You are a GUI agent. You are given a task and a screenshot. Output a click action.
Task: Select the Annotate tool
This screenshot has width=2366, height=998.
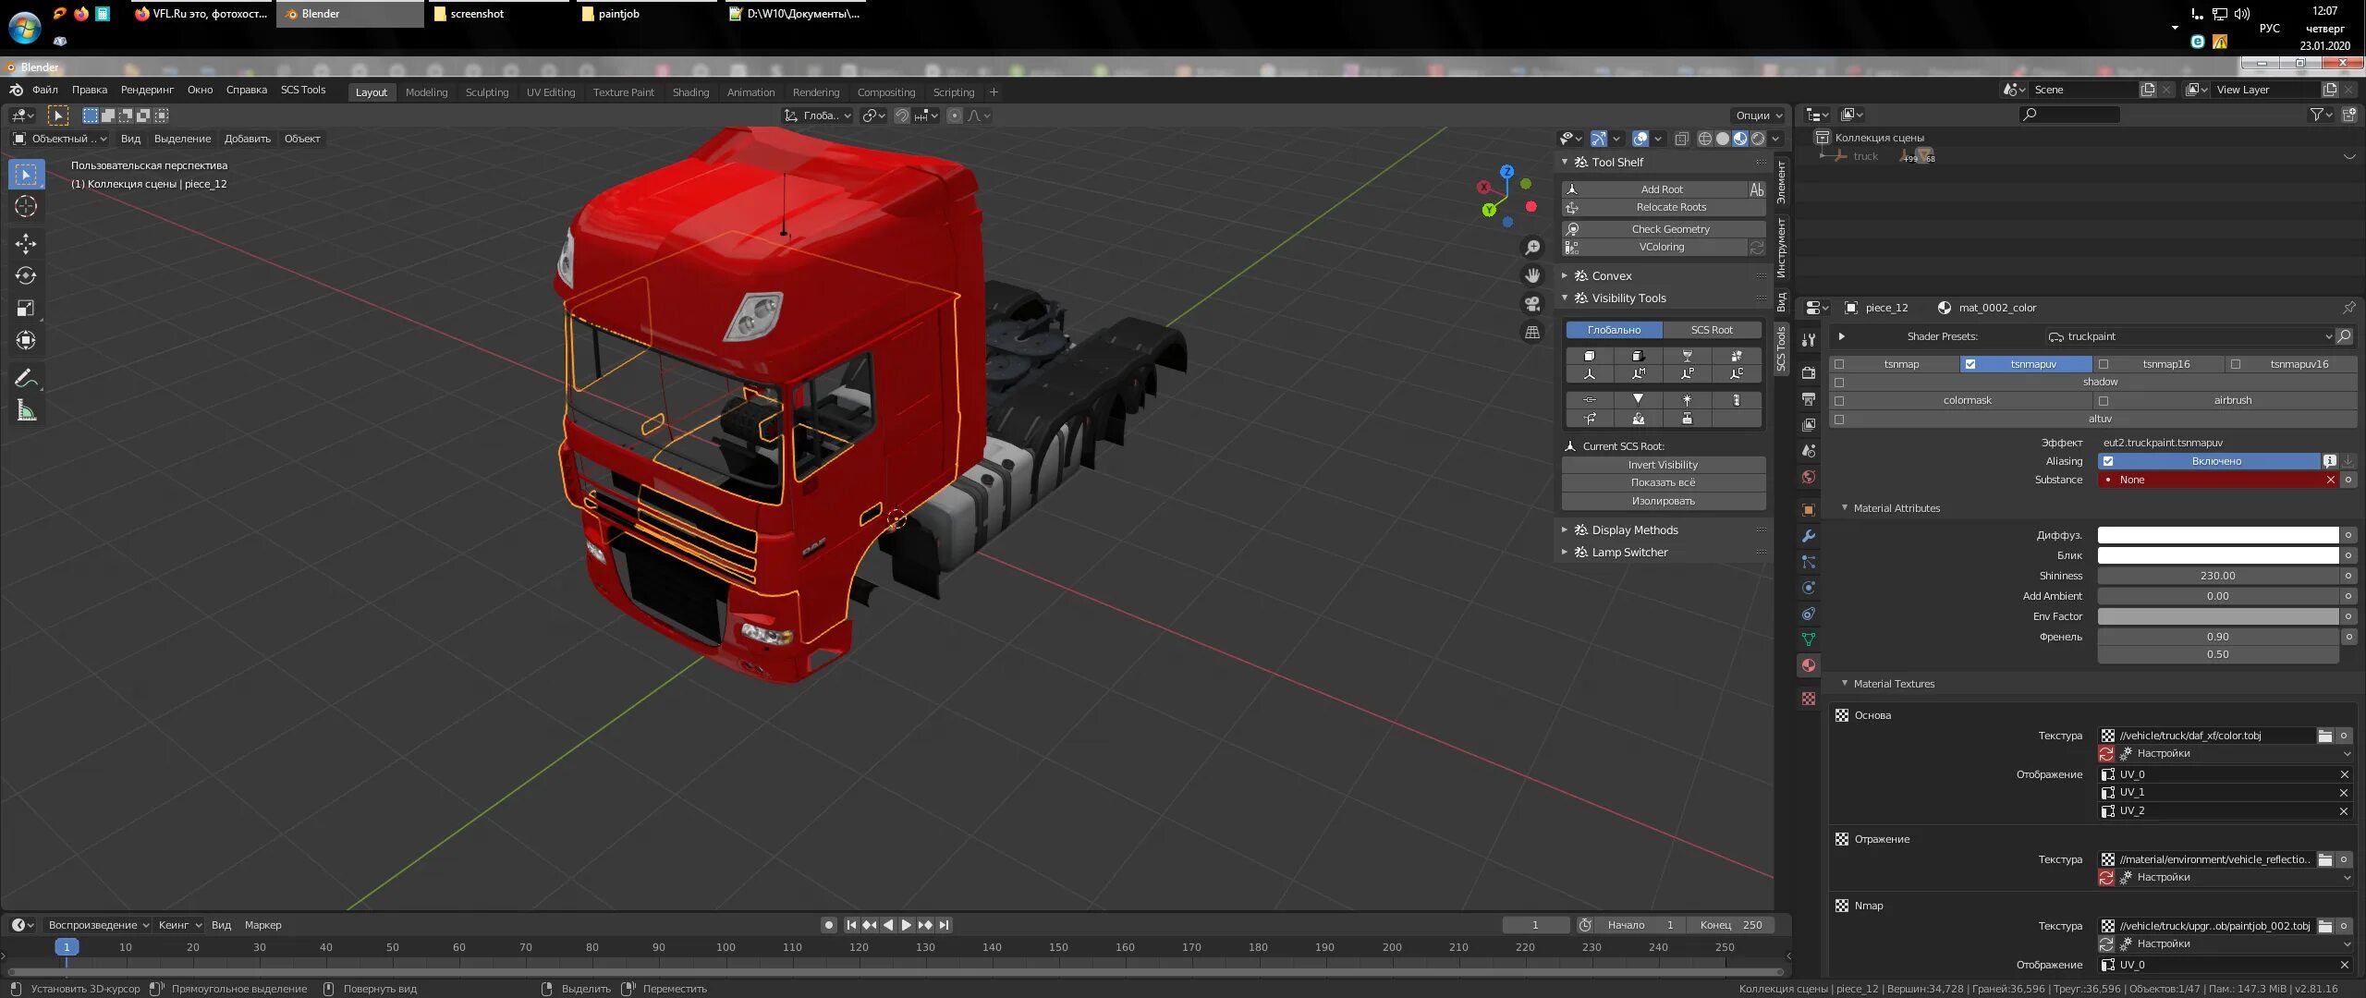pyautogui.click(x=26, y=377)
